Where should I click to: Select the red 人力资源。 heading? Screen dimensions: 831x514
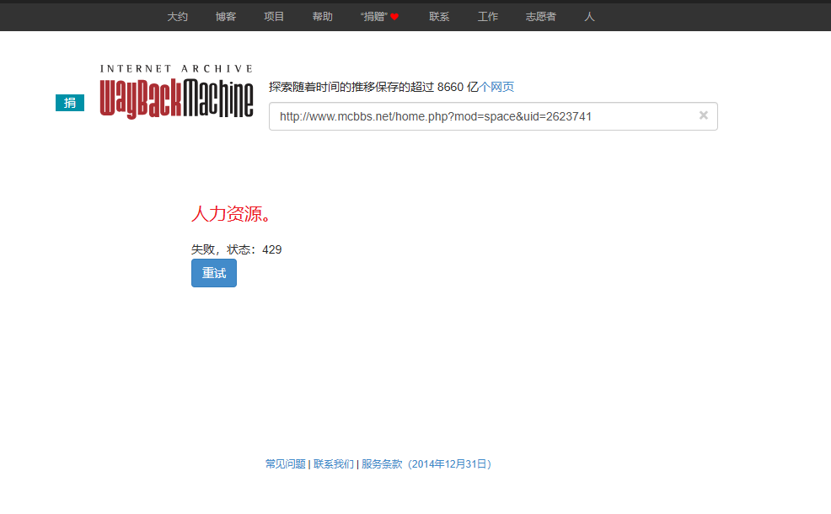pyautogui.click(x=232, y=214)
